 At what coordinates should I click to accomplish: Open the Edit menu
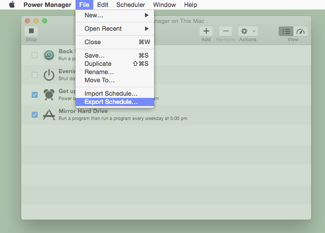102,5
